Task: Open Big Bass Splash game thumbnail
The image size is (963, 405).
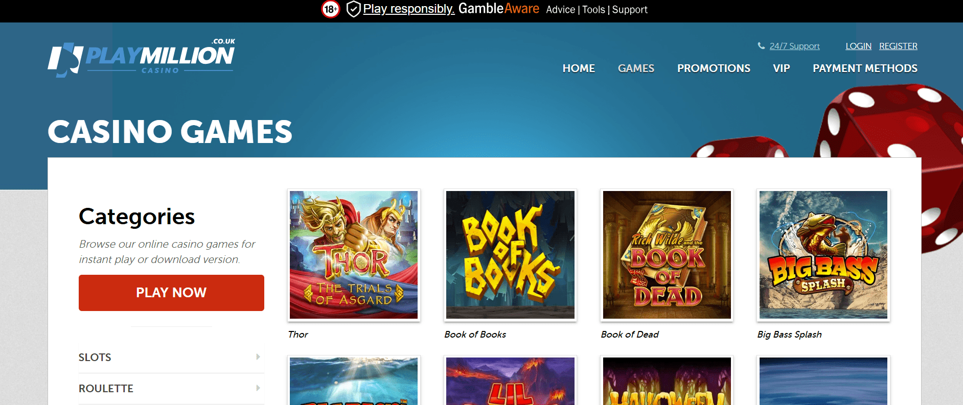Action: pos(823,255)
